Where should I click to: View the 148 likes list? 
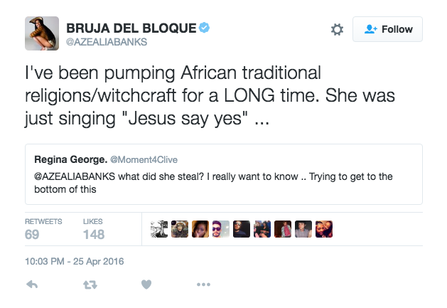coord(93,229)
